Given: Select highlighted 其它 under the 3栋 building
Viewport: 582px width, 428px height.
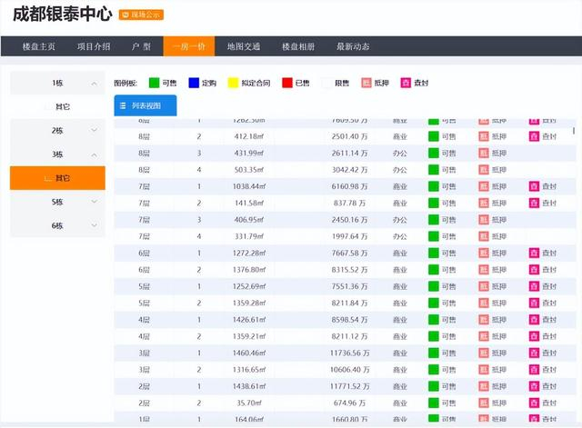Looking at the screenshot, I should pos(57,178).
